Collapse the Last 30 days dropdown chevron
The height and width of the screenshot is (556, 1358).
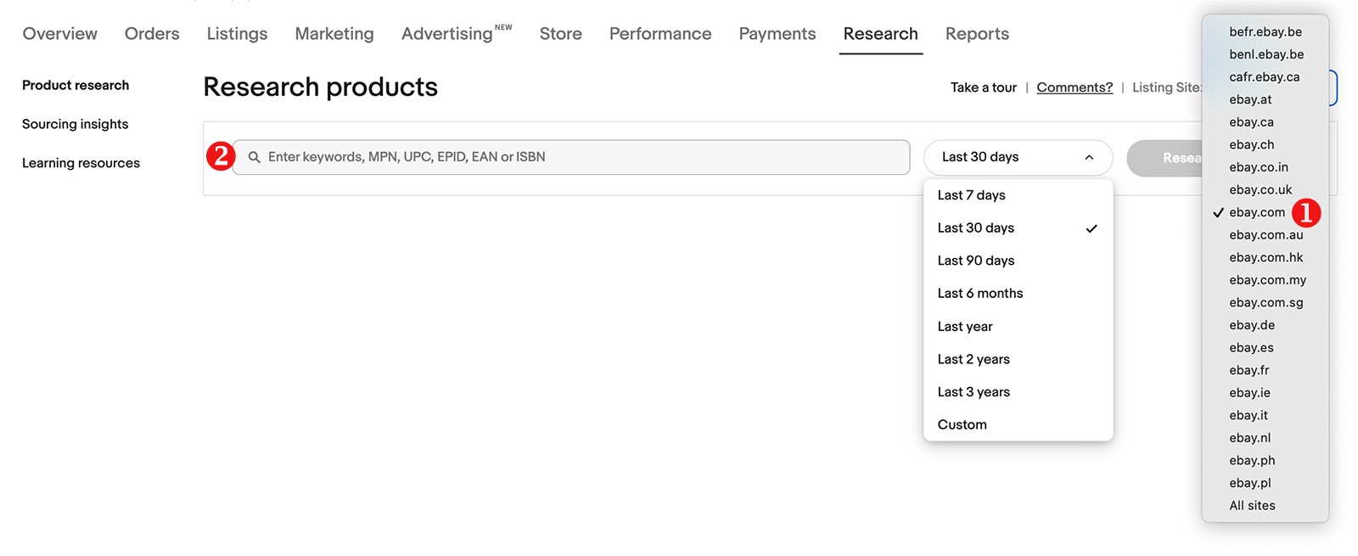tap(1089, 157)
